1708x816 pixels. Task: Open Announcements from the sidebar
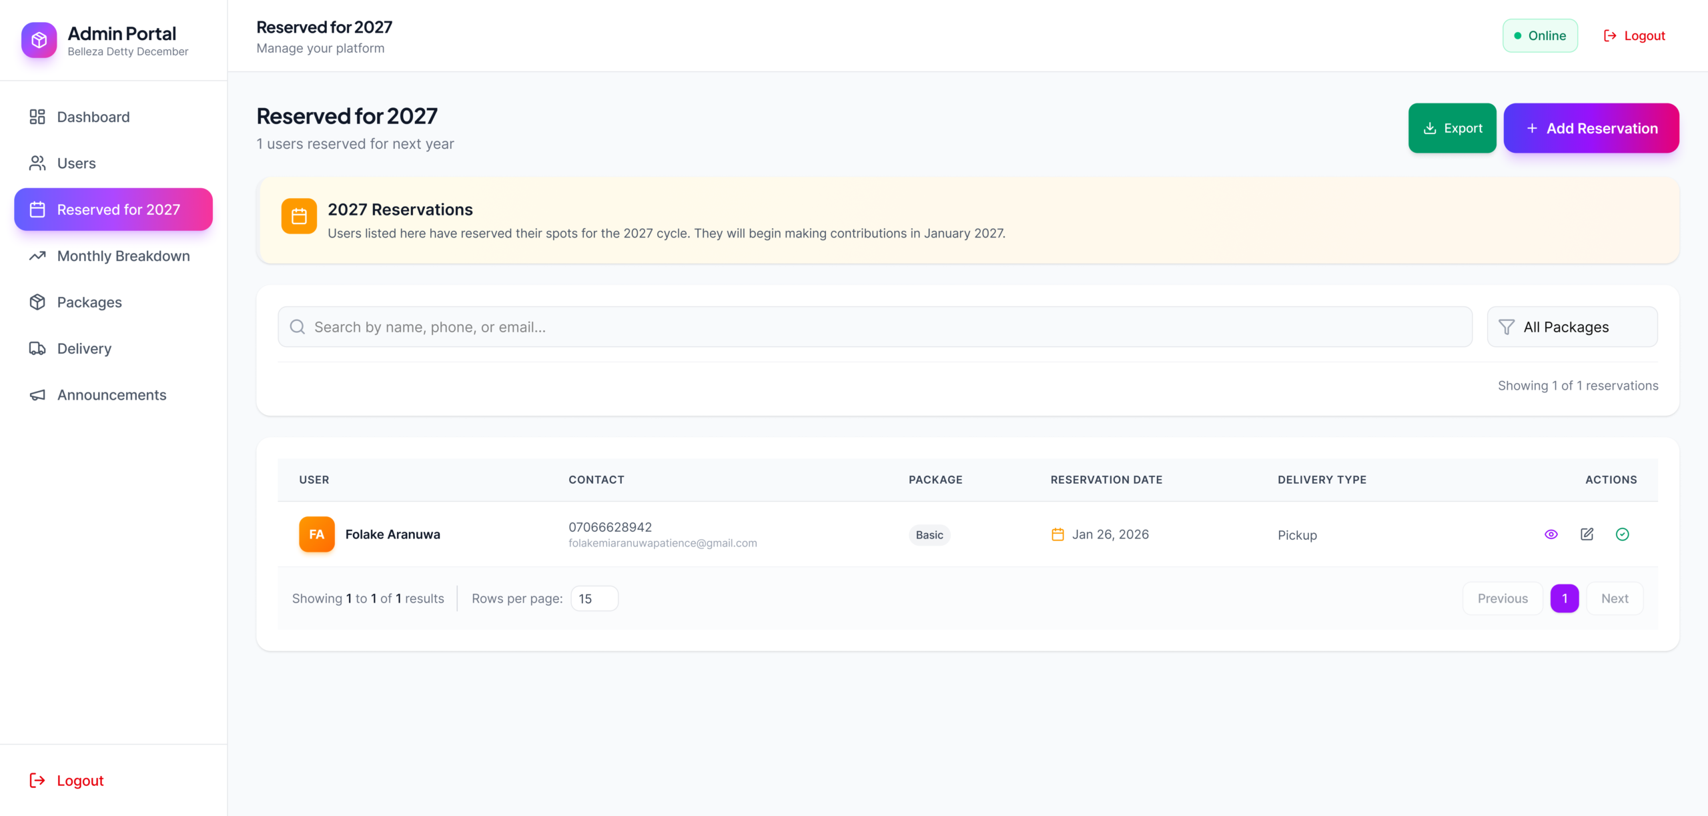111,395
